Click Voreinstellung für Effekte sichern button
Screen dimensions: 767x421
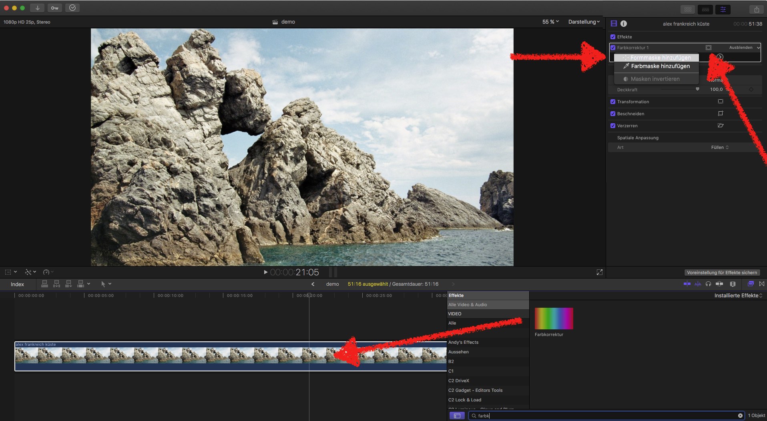click(x=722, y=273)
